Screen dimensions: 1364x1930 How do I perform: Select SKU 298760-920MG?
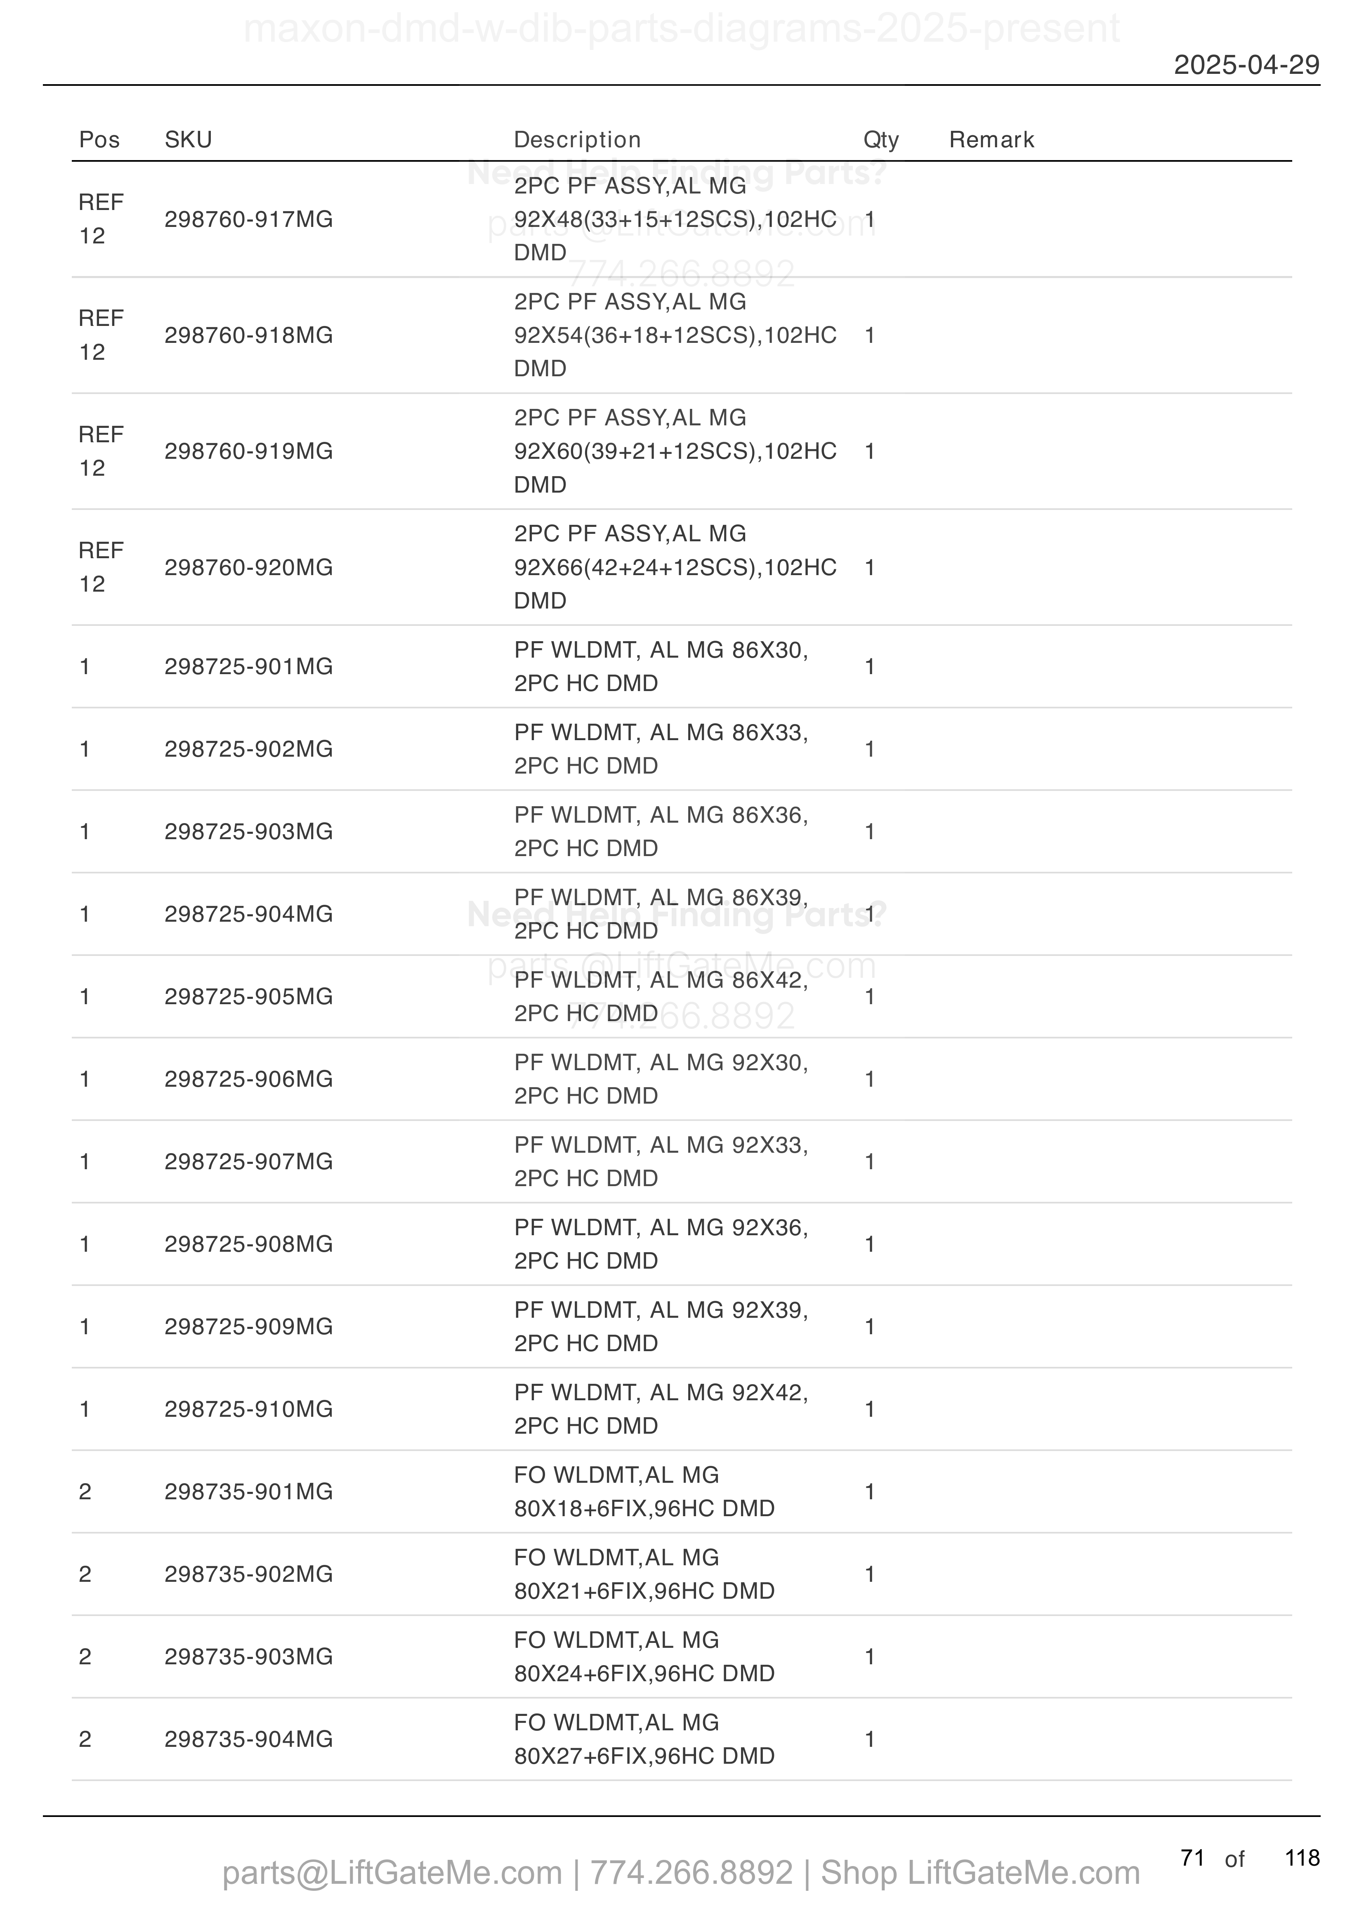[x=249, y=567]
